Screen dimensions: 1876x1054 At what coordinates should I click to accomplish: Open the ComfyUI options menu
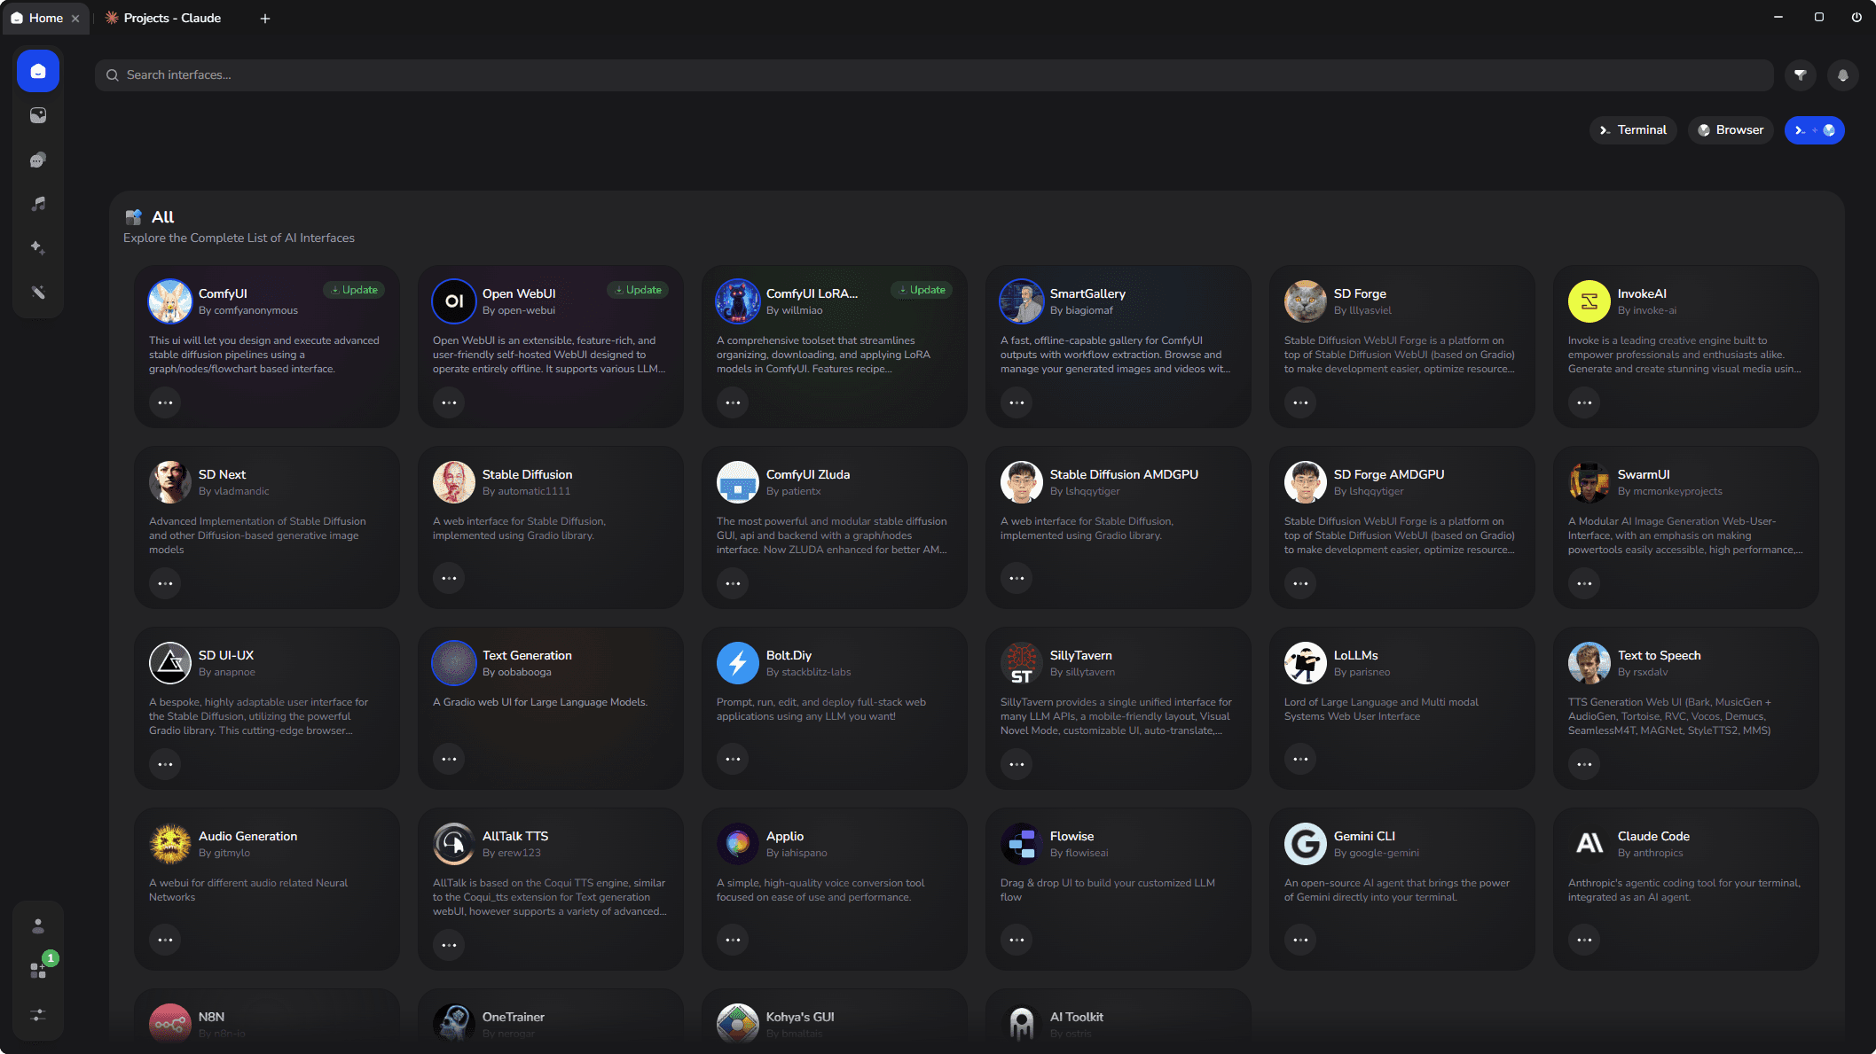click(165, 402)
